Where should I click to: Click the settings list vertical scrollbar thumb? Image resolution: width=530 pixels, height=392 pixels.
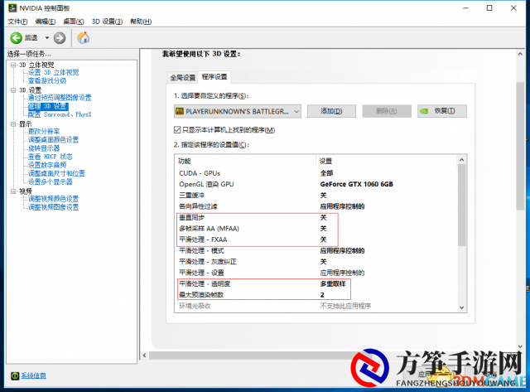click(462, 205)
